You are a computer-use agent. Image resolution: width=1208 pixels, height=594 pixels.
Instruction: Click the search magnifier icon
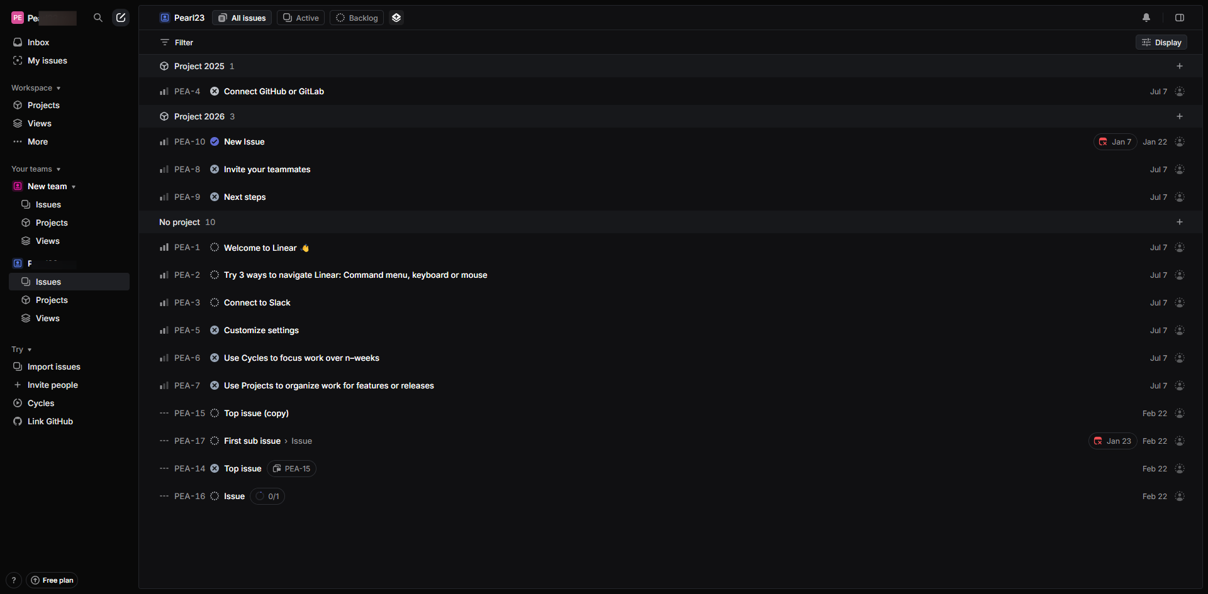[x=98, y=18]
